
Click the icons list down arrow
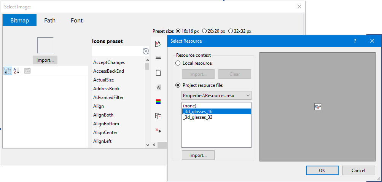[x=147, y=145]
